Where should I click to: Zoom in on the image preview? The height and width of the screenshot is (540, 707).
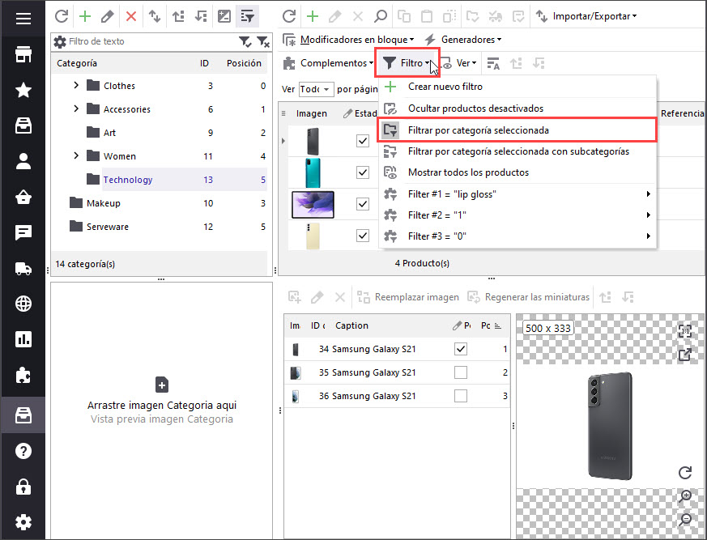click(685, 495)
